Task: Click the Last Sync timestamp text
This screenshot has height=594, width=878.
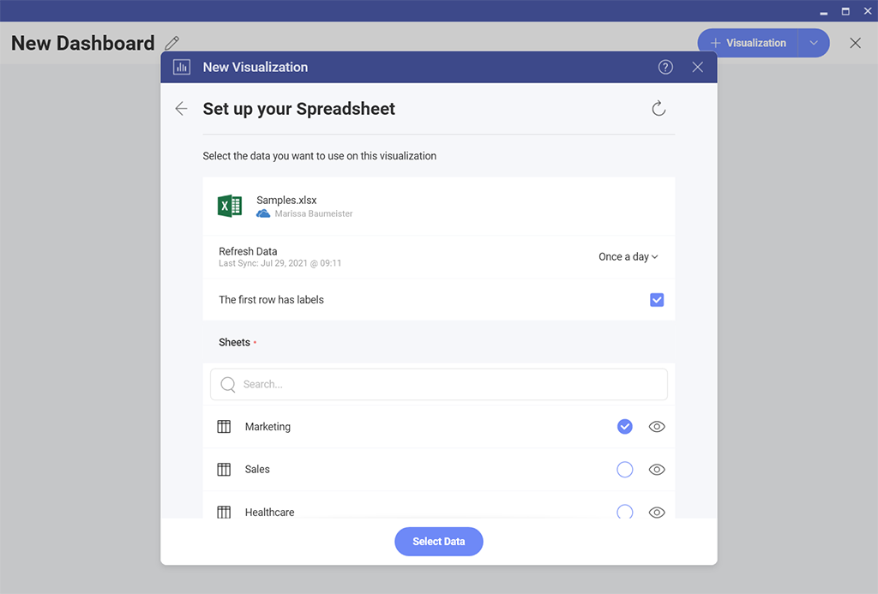Action: [280, 263]
